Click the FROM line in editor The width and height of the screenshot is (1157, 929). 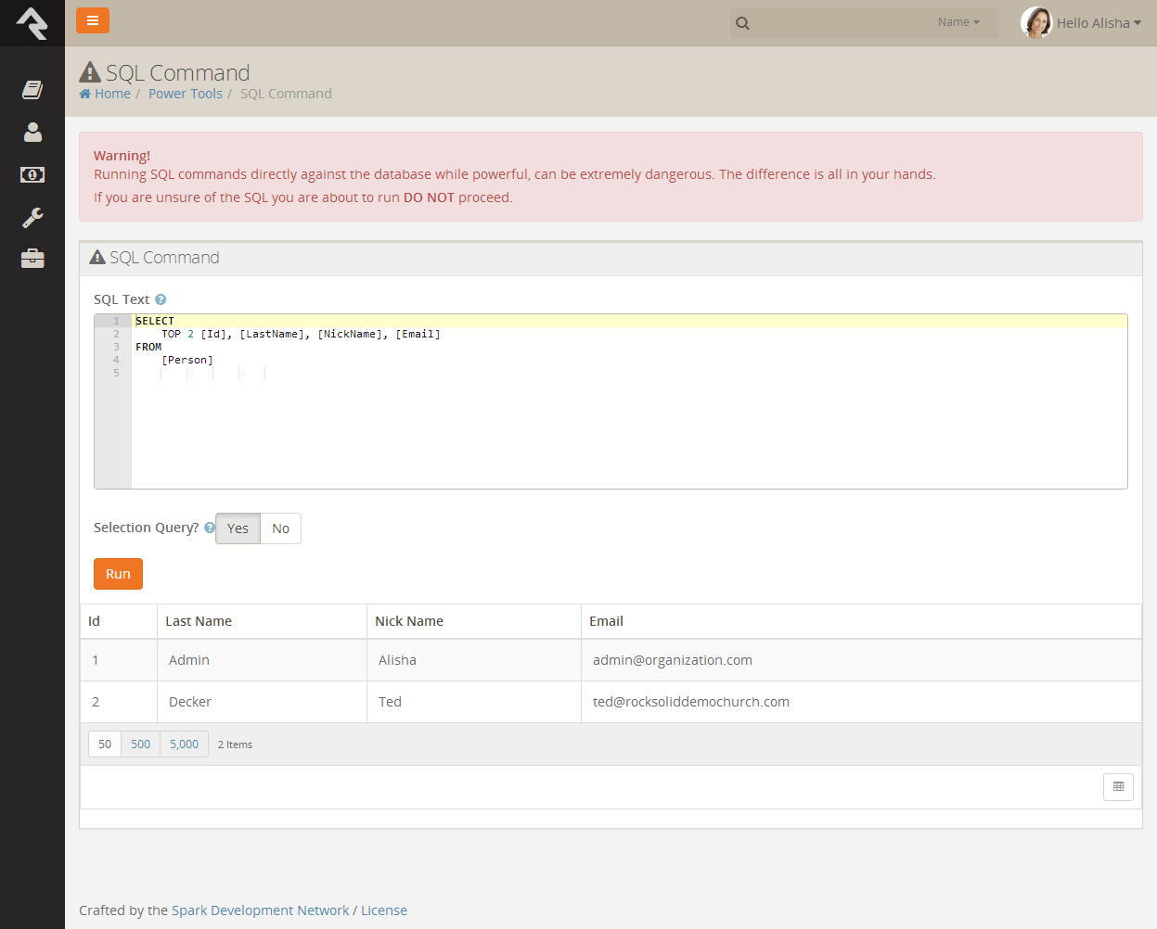[148, 347]
